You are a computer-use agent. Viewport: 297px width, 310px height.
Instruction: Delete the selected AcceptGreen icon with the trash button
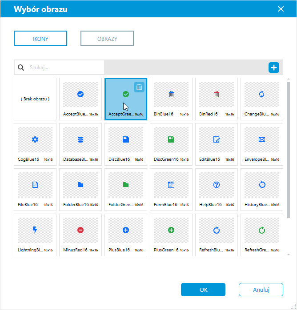(x=139, y=87)
